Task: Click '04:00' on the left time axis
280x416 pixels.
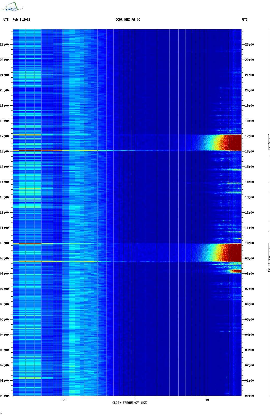Action: click(x=4, y=335)
